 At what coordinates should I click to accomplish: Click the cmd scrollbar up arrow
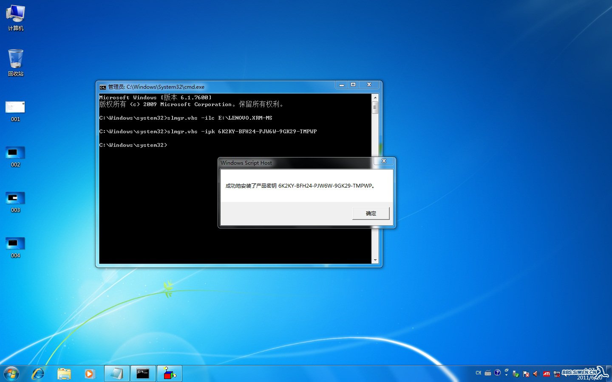coord(375,97)
